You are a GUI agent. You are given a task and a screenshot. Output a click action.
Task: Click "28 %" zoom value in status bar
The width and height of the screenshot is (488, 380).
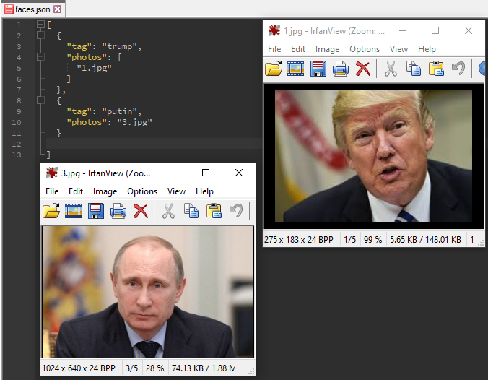click(154, 368)
